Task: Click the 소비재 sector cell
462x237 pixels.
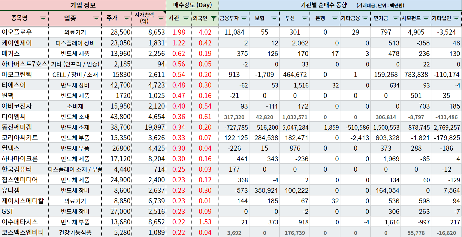Action: click(x=75, y=106)
